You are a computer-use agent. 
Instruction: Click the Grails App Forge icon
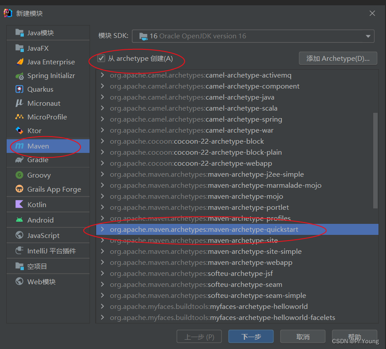tap(19, 189)
